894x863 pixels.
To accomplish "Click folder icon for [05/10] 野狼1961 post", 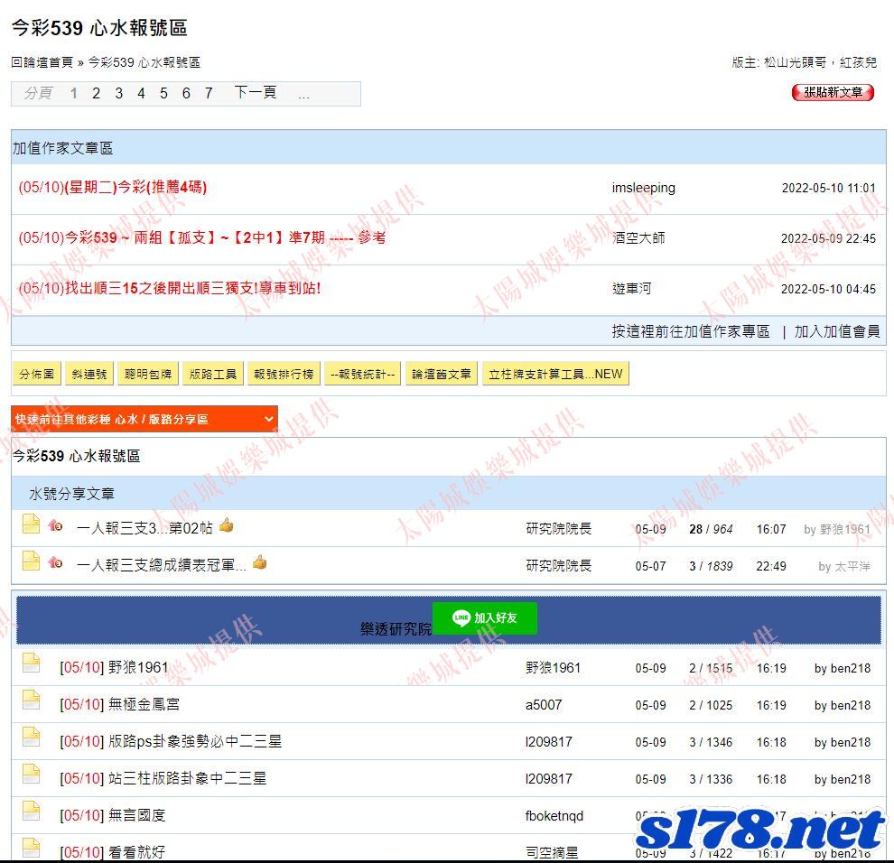I will (x=31, y=663).
